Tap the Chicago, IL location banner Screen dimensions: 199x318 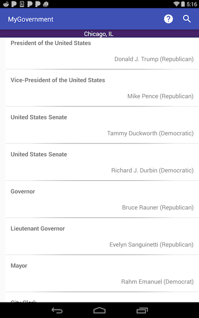pyautogui.click(x=99, y=34)
